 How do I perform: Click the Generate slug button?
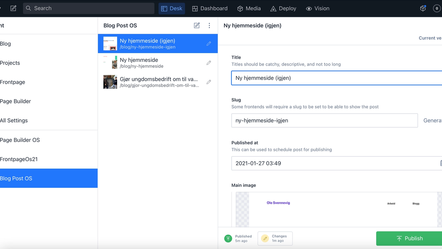pos(432,120)
